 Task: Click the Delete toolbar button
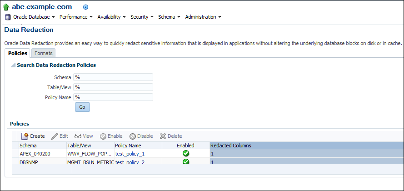coord(171,136)
